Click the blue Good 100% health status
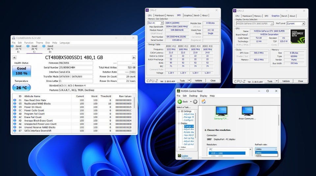 (22, 71)
